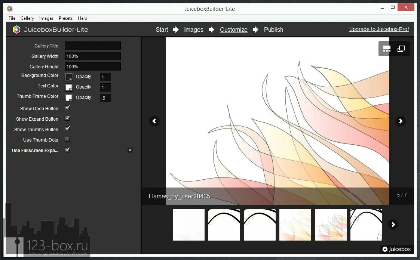The height and width of the screenshot is (260, 420).
Task: Click the 5 / 7 image counter
Action: [x=402, y=195]
